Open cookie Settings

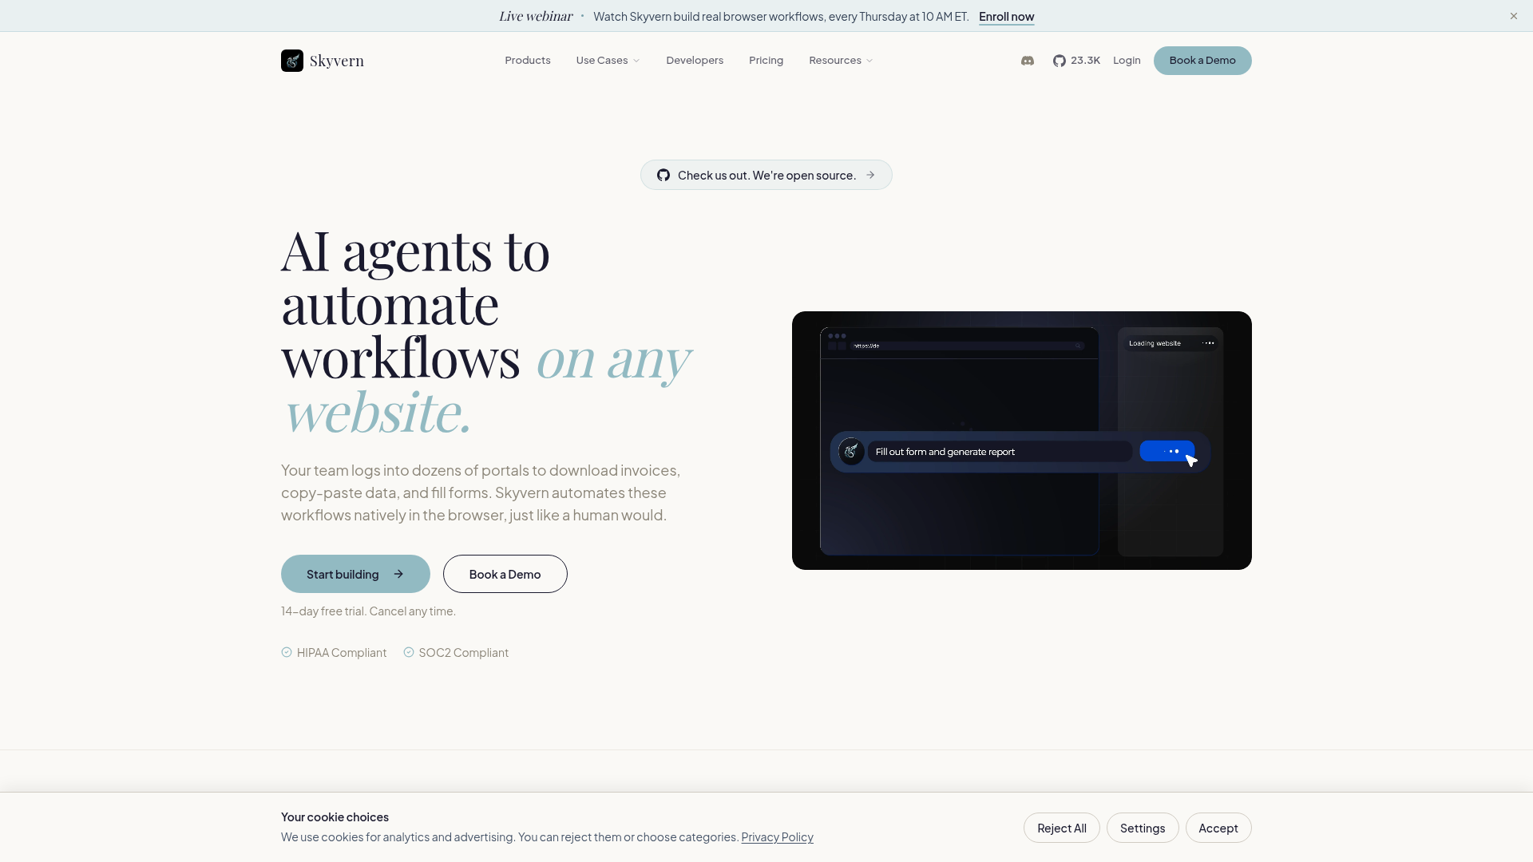[1143, 828]
